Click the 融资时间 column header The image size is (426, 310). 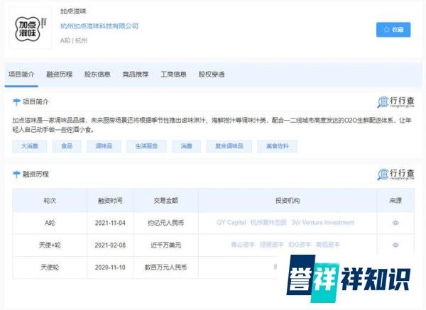(110, 201)
